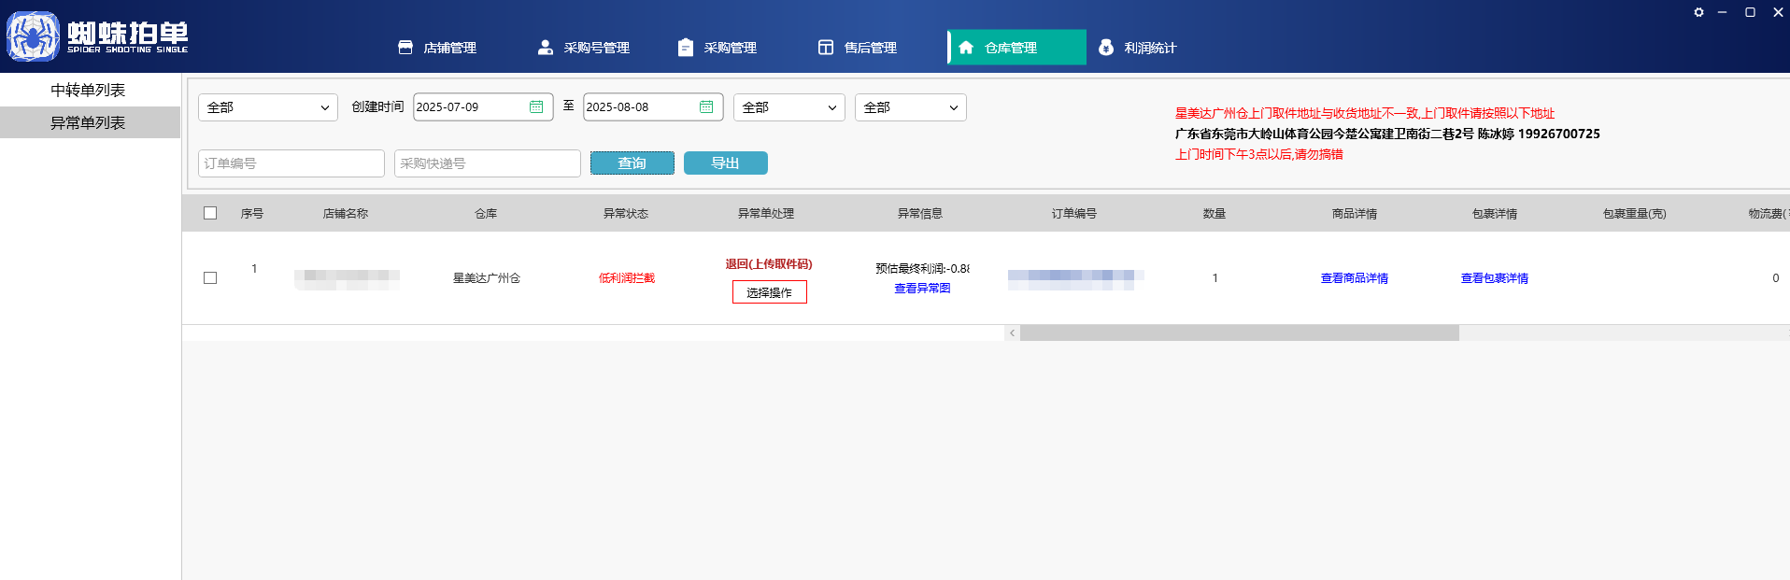Expand the first 全部 dropdown before 创建时间
The height and width of the screenshot is (580, 1790).
click(268, 107)
